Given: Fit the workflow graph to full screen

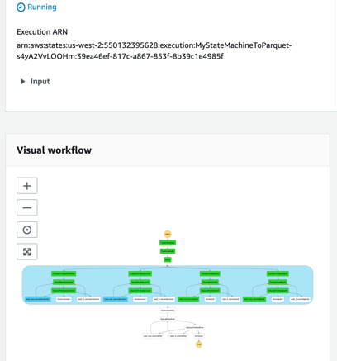Looking at the screenshot, I should point(27,252).
